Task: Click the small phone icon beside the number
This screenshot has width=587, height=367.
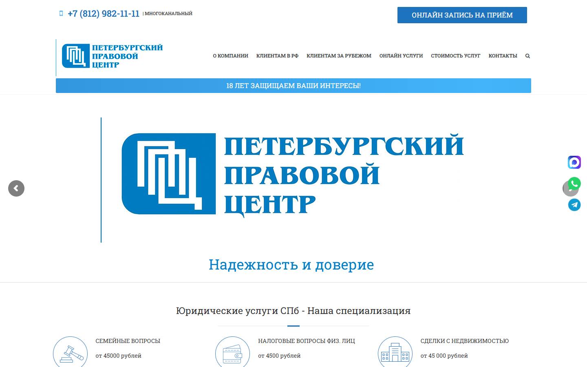Action: point(61,13)
